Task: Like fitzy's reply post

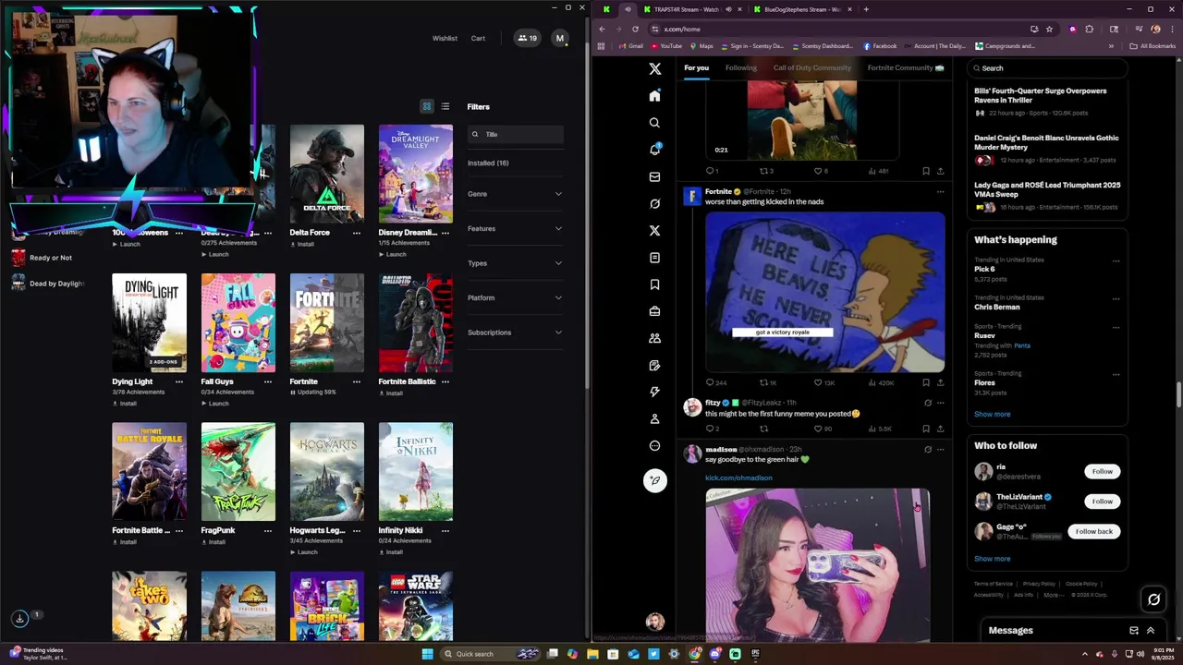Action: (x=818, y=429)
